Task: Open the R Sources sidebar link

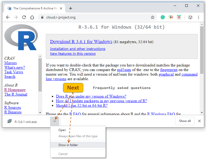Action: 12,108
